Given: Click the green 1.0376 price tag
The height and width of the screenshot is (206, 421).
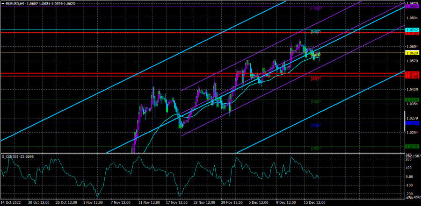Looking at the screenshot, I should click(412, 99).
